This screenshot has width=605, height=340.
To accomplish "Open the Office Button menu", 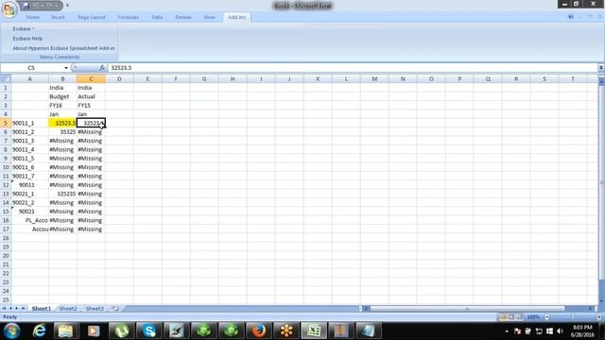I will (9, 9).
